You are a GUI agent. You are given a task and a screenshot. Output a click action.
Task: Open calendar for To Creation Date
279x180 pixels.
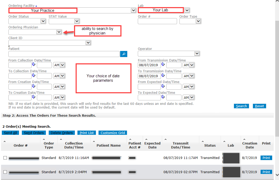[34, 97]
